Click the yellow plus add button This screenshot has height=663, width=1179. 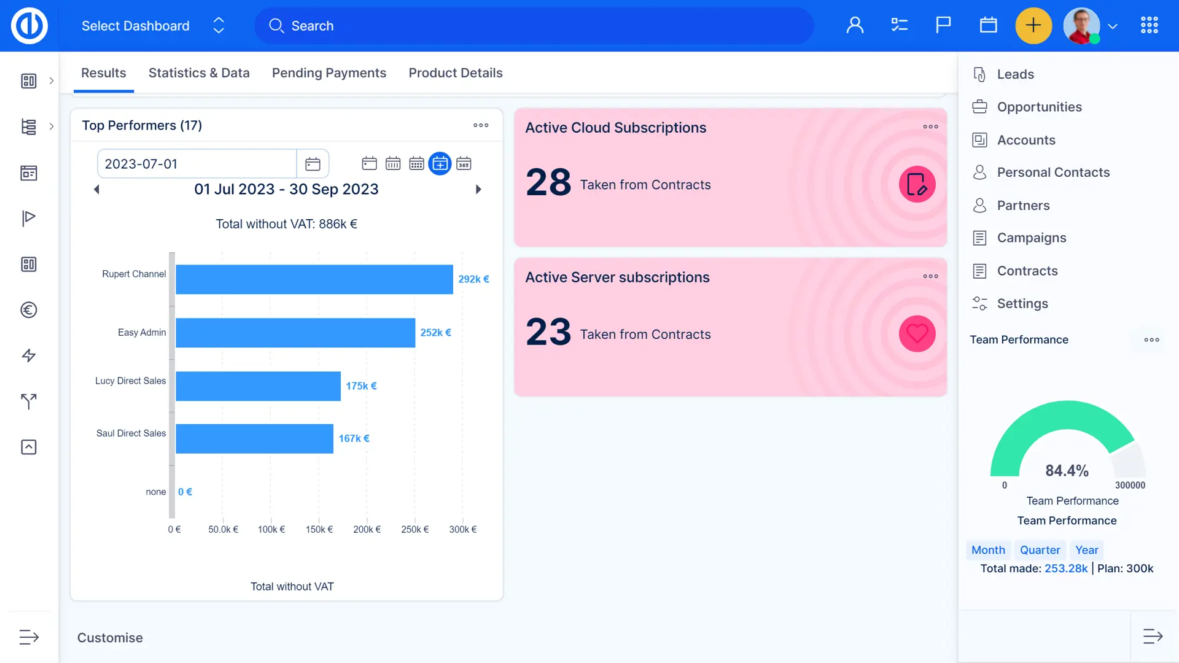coord(1033,26)
